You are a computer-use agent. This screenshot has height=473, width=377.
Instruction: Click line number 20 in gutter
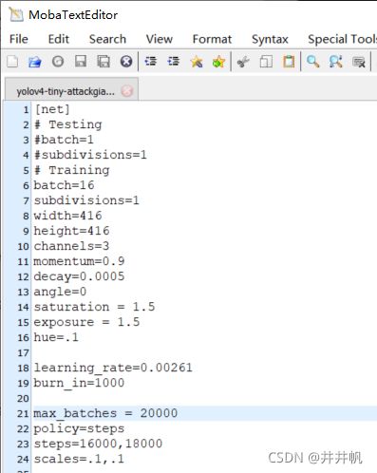pos(23,399)
